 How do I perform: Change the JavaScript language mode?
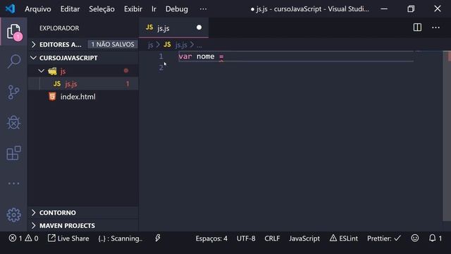tap(304, 238)
